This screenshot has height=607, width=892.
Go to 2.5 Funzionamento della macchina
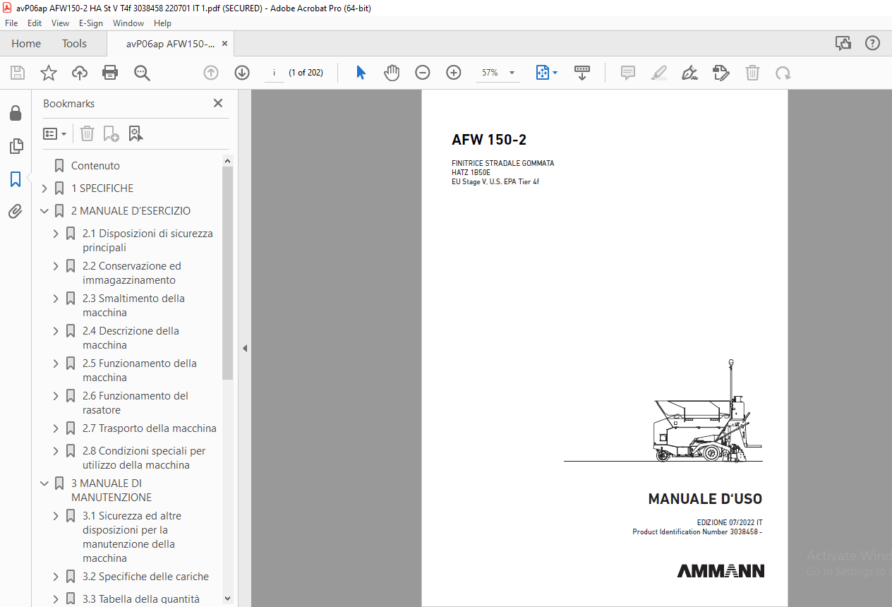tap(139, 371)
